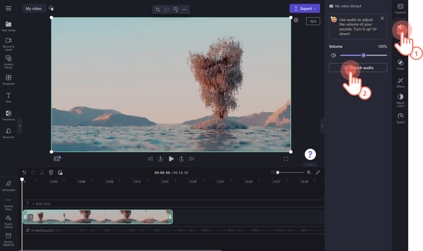This screenshot has height=251, width=423.
Task: Play the video preview
Action: 171,159
